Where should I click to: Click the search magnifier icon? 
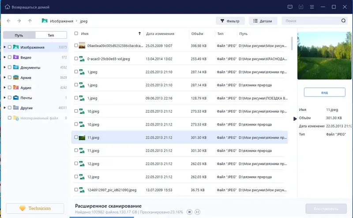coord(343,21)
